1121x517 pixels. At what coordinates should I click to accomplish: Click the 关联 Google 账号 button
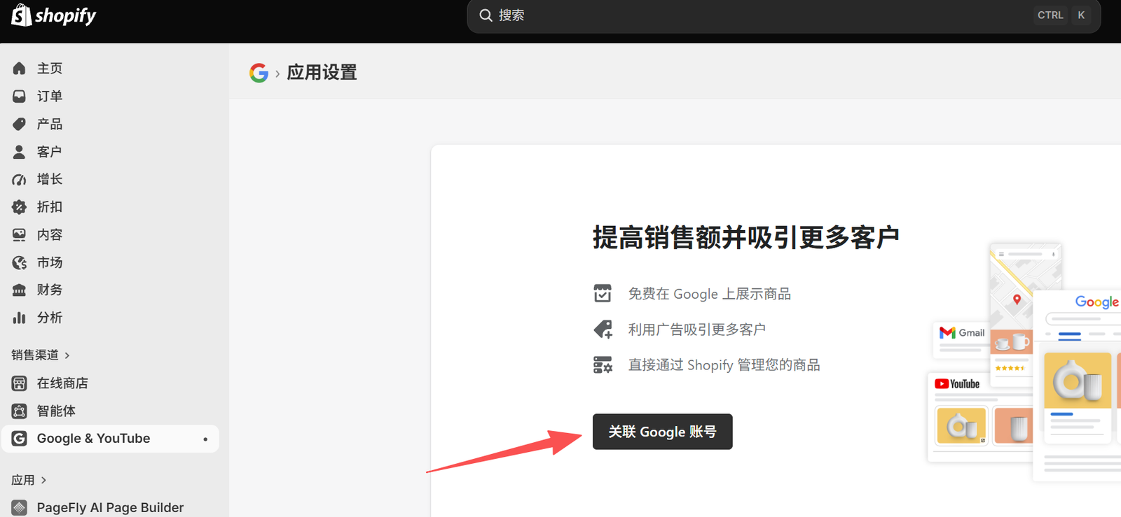[662, 432]
